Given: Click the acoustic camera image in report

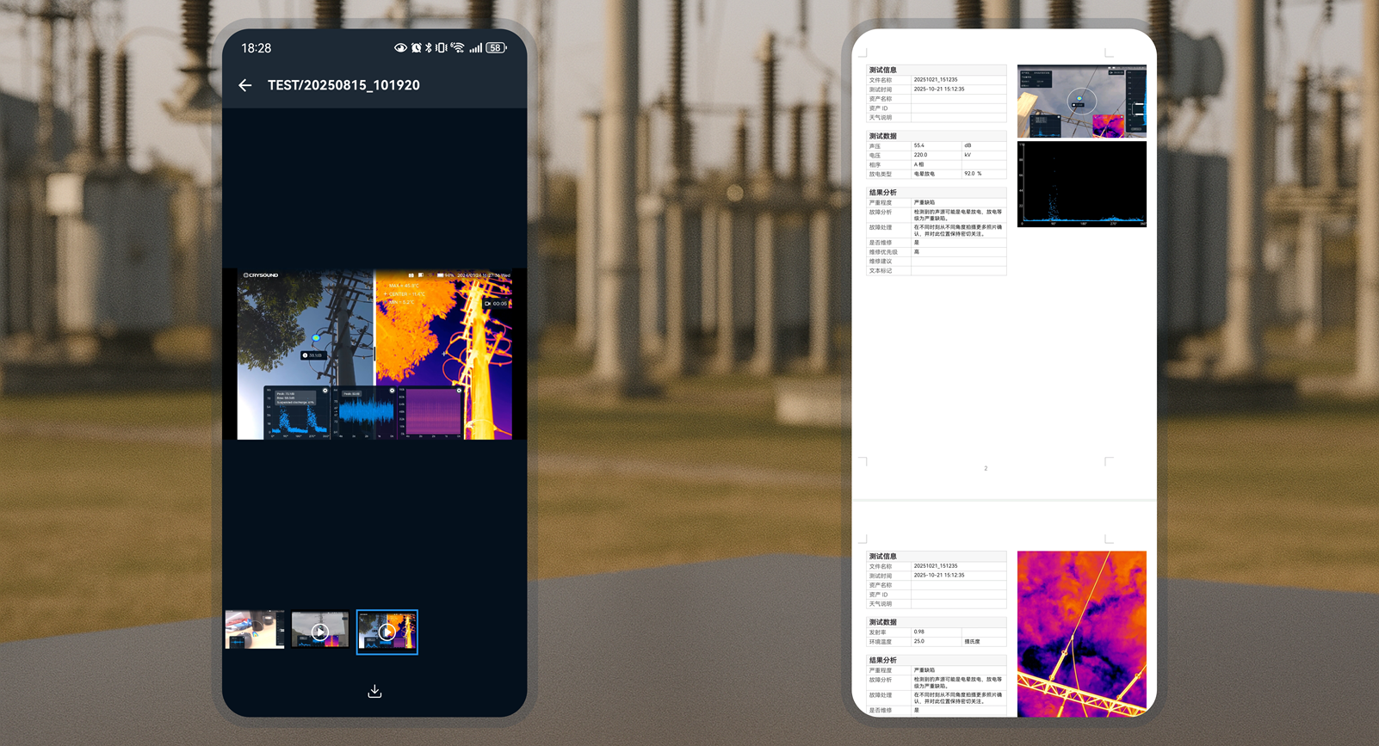Looking at the screenshot, I should point(1081,101).
